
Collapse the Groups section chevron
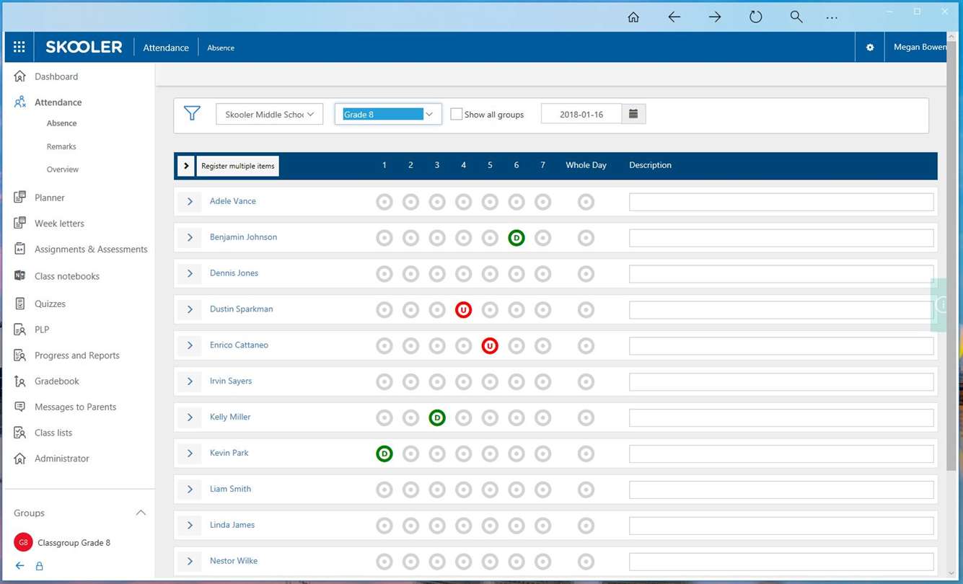point(141,513)
